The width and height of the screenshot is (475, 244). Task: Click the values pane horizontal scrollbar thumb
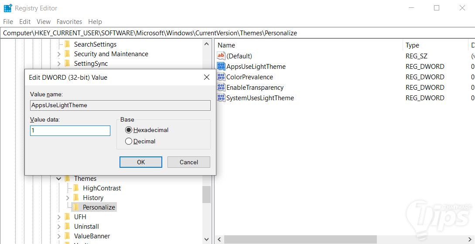301,240
